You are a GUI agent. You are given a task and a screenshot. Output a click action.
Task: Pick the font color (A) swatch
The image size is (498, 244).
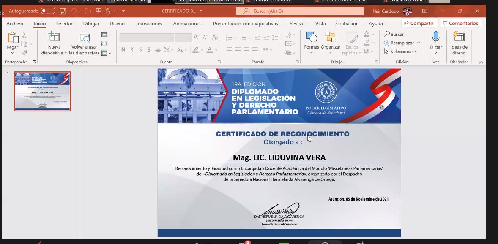(x=210, y=49)
